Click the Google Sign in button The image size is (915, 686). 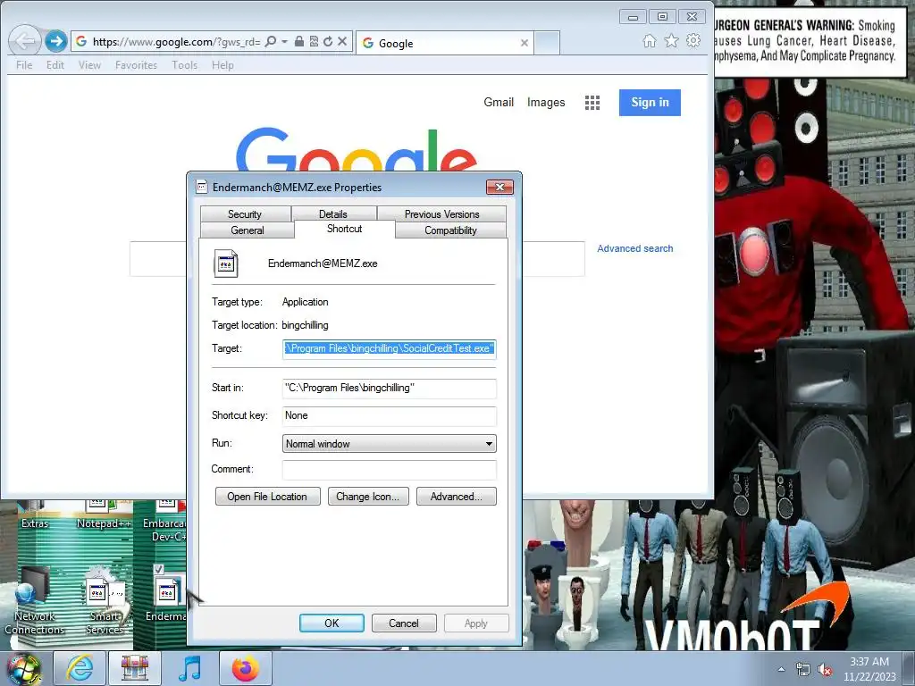(650, 102)
